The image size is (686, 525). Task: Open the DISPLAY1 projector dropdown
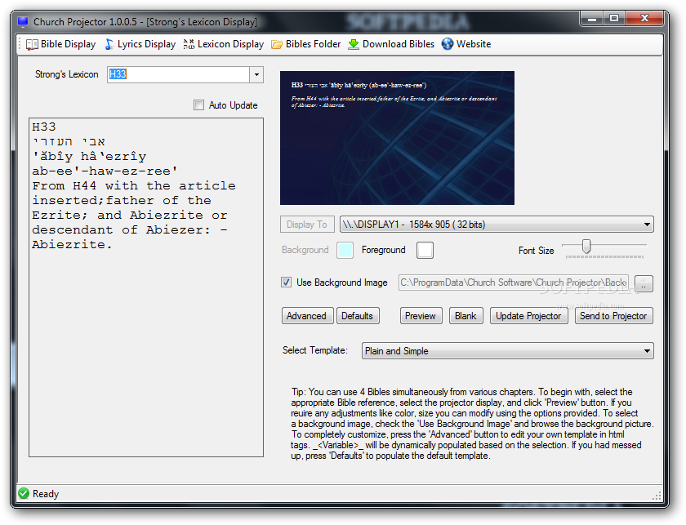tap(497, 225)
